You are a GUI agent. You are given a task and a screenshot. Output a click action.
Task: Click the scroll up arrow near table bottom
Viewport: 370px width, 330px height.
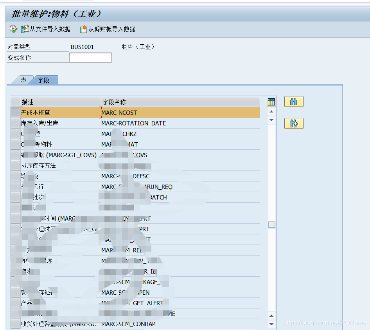point(271,316)
